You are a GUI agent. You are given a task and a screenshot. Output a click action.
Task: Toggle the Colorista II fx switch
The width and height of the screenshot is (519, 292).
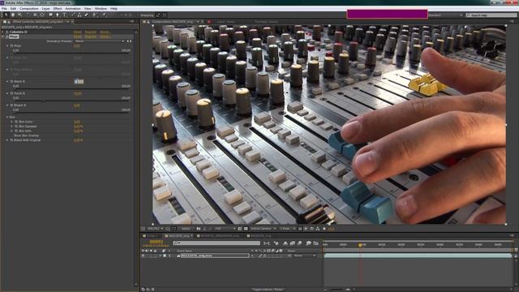click(x=7, y=32)
